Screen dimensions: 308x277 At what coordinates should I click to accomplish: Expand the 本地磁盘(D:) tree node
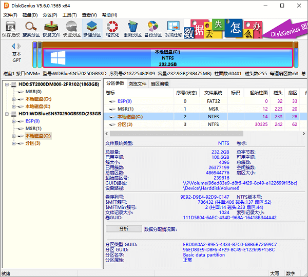coord(14,99)
